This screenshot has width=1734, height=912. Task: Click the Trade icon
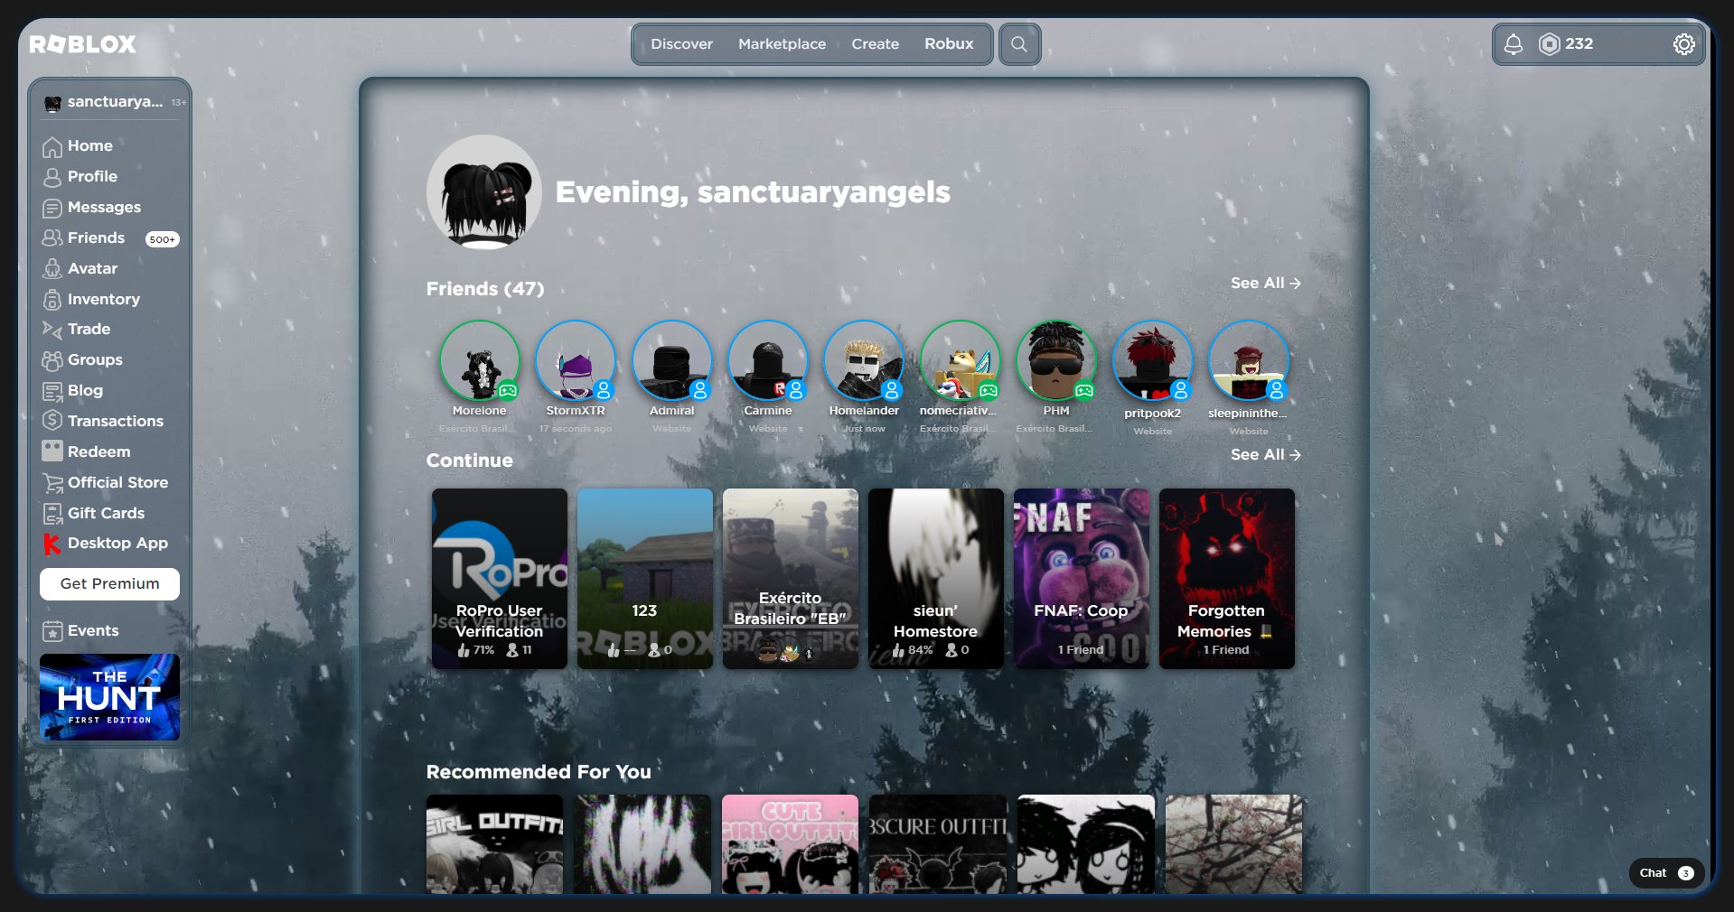pos(53,330)
